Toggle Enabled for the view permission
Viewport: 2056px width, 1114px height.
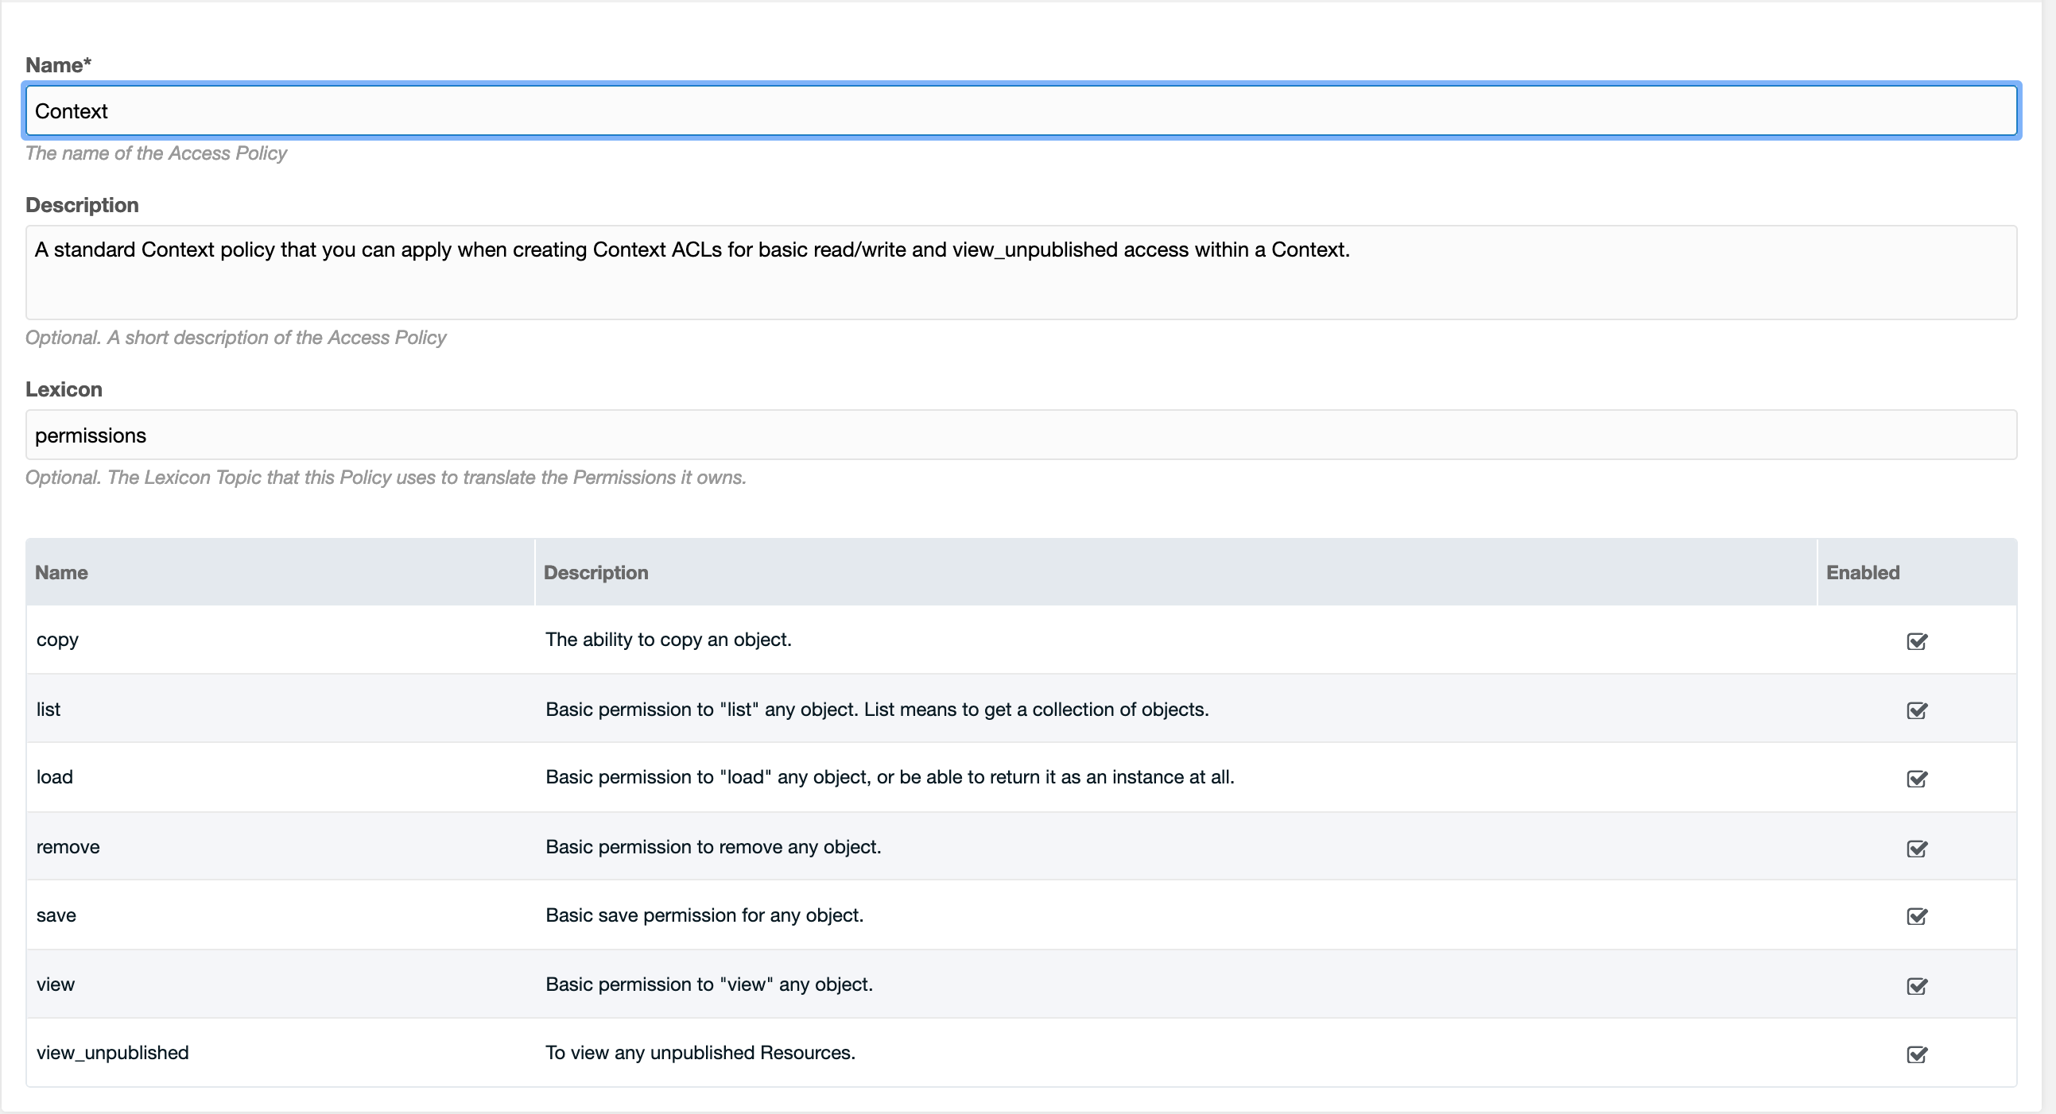pyautogui.click(x=1918, y=986)
